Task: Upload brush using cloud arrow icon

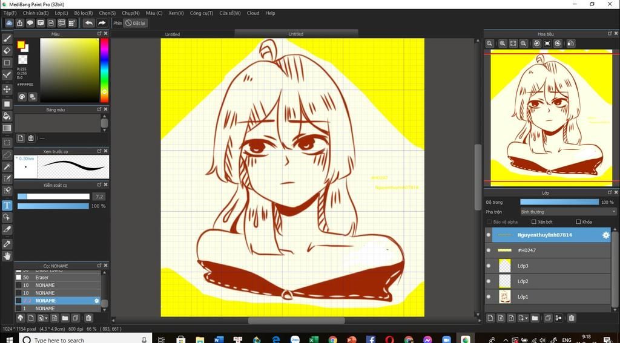Action: [21, 318]
